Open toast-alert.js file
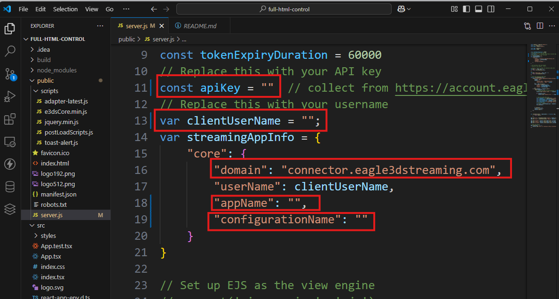The width and height of the screenshot is (559, 299). click(66, 142)
